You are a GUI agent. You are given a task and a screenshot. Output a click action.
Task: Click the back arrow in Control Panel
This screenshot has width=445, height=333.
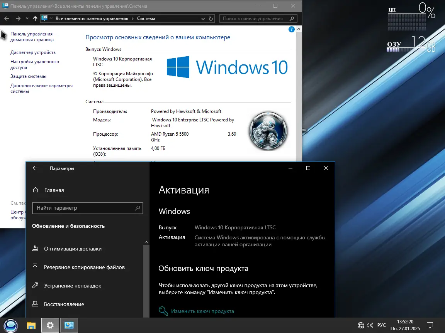[x=7, y=18]
